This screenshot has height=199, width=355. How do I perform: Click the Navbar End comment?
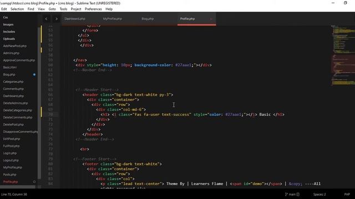click(93, 70)
